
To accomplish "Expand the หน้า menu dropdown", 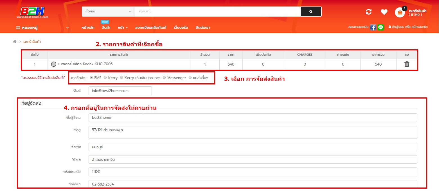I will [123, 28].
